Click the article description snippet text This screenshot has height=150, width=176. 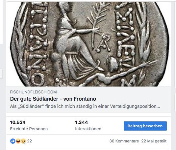coord(85,106)
